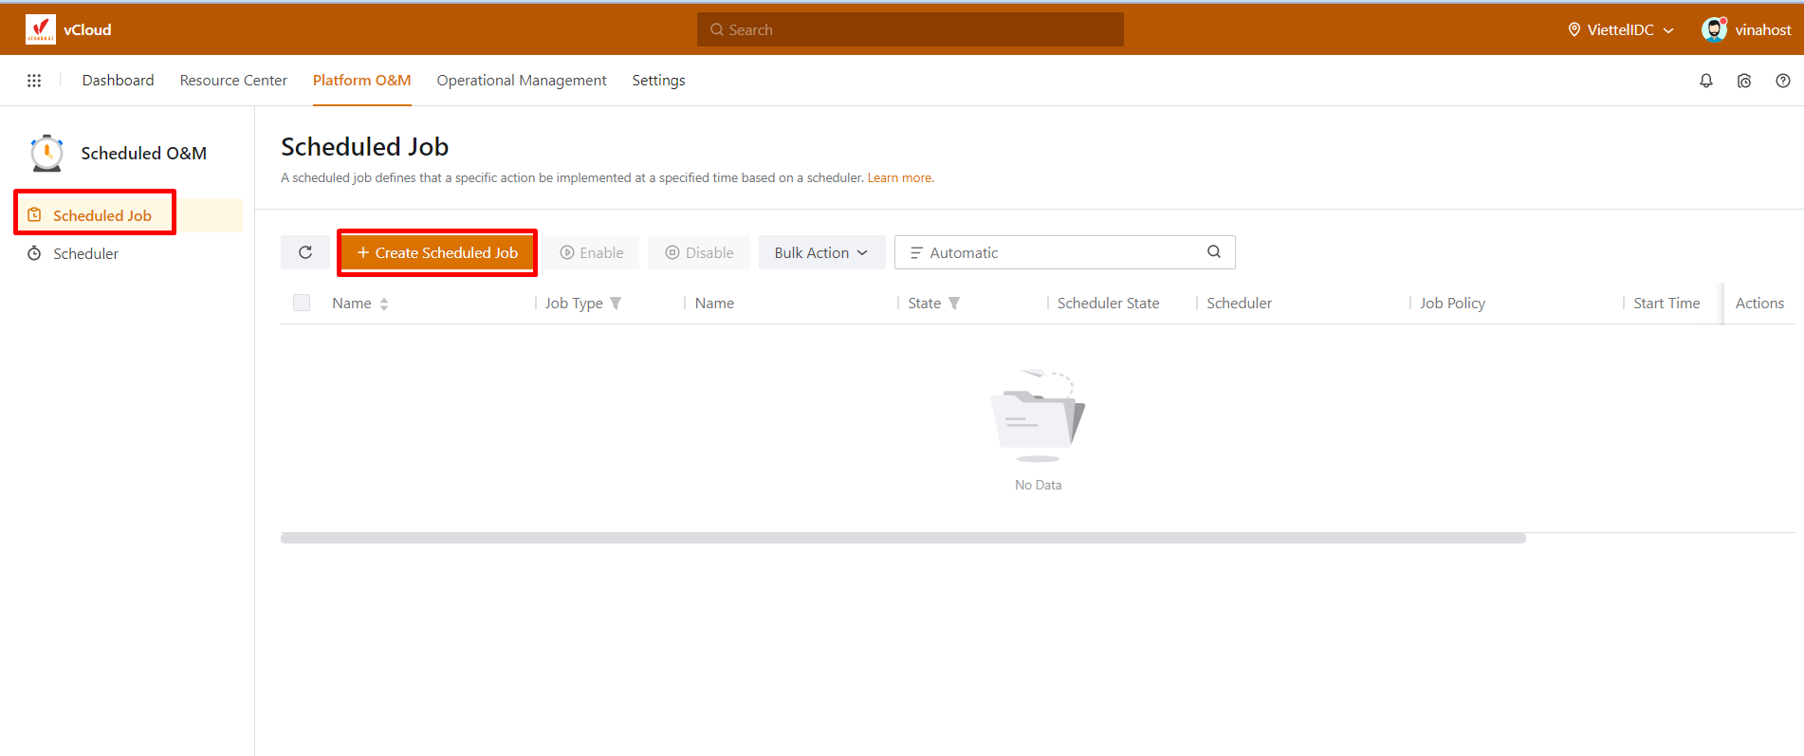Open the vinahost user account menu
This screenshot has width=1804, height=756.
pyautogui.click(x=1746, y=30)
